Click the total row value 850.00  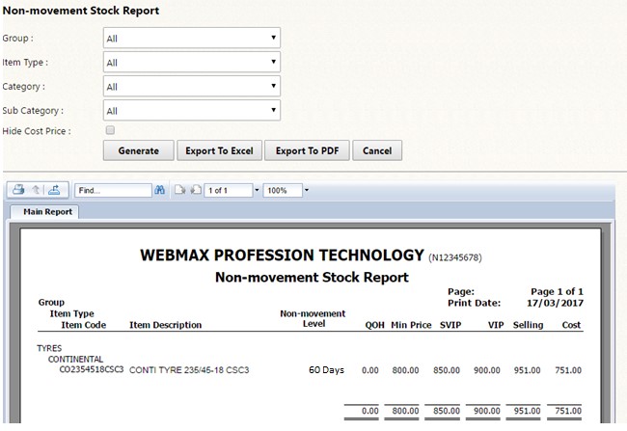[x=447, y=411]
